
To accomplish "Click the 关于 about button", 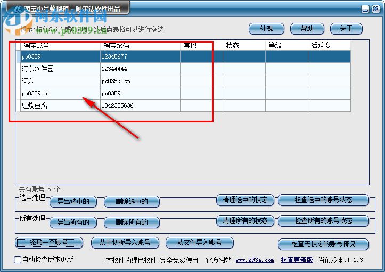I will (x=346, y=29).
